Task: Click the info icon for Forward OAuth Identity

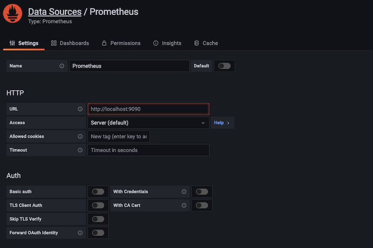Action: coord(80,233)
